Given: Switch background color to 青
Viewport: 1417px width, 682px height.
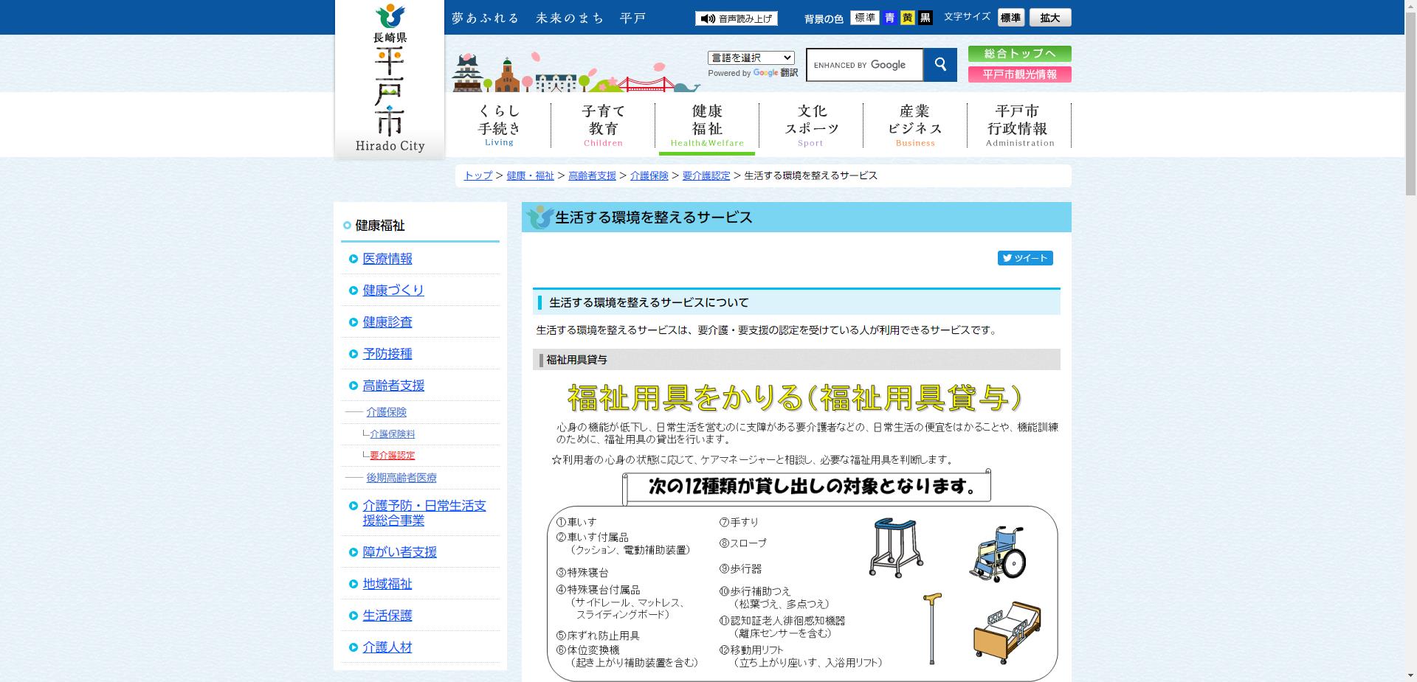Looking at the screenshot, I should point(889,17).
